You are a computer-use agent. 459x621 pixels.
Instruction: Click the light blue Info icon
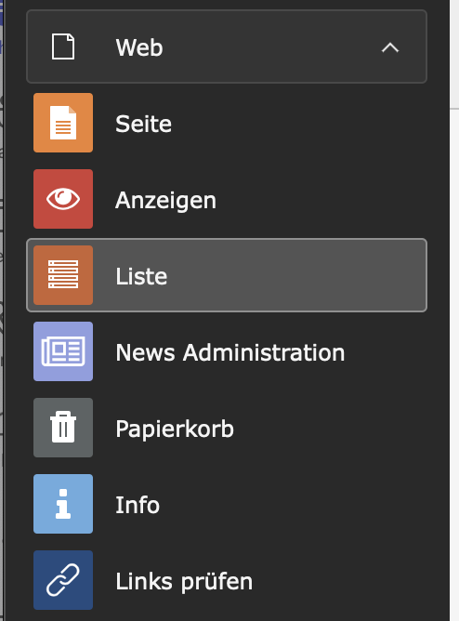tap(63, 504)
